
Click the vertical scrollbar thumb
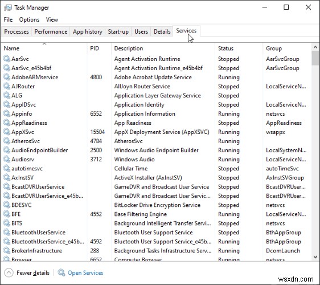tap(315, 58)
